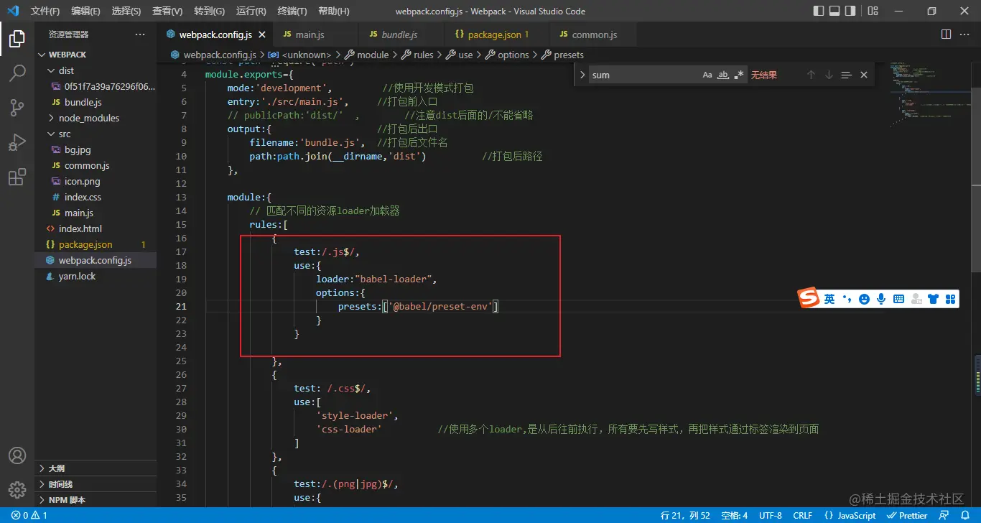Click the feedback icon in status bar

click(944, 515)
